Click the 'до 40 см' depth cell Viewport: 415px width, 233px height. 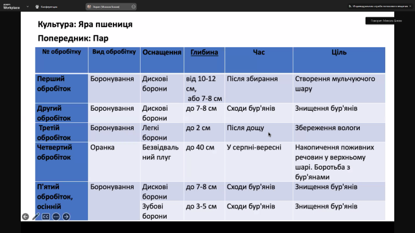[x=204, y=162]
